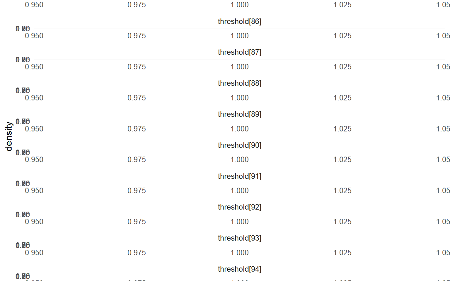Click the threshold[93] facet title
The width and height of the screenshot is (450, 281).
(239, 238)
